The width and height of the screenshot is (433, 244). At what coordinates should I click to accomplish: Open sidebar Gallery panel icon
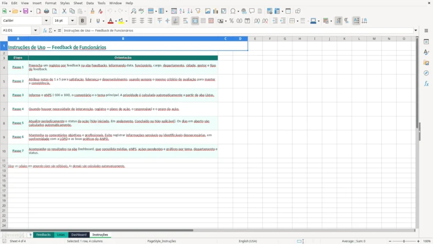pos(426,63)
